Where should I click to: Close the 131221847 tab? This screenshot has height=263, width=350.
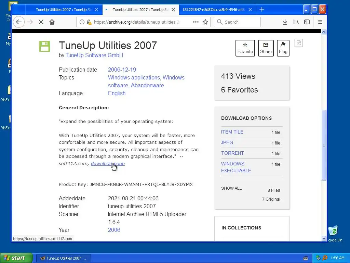click(x=250, y=10)
